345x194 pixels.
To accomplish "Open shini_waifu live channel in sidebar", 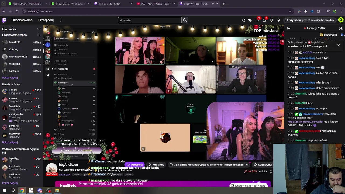I will click(x=22, y=117).
